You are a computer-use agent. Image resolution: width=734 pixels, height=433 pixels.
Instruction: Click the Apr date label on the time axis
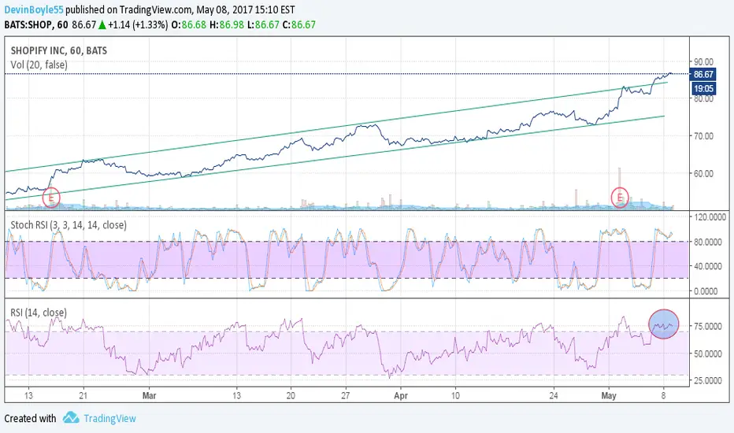[x=401, y=395]
